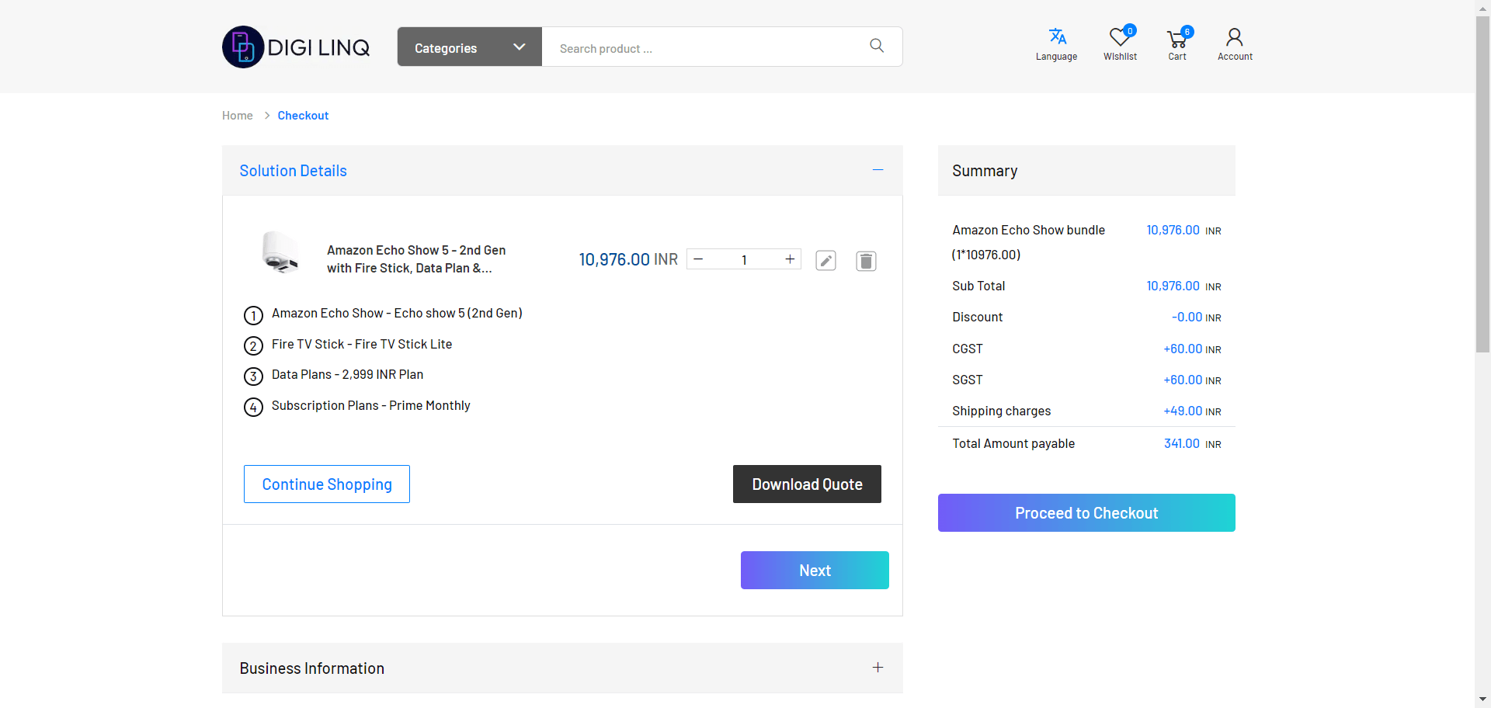Open the shopping Cart icon

1176,39
